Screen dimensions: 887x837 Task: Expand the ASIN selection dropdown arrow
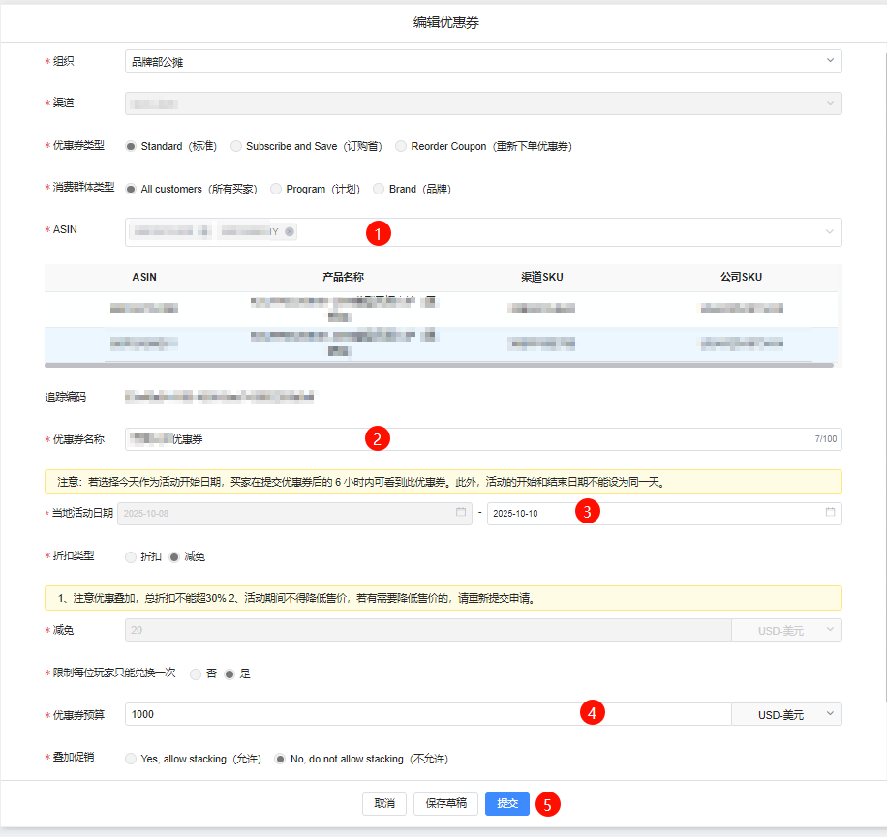829,232
